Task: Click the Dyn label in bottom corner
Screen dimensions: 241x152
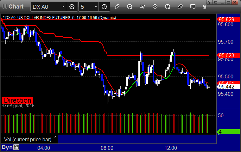Action: [x=7, y=147]
